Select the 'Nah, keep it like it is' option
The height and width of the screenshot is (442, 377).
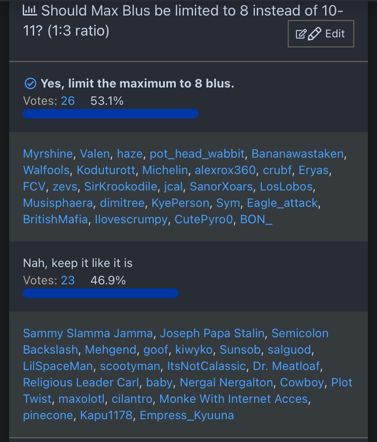click(77, 263)
